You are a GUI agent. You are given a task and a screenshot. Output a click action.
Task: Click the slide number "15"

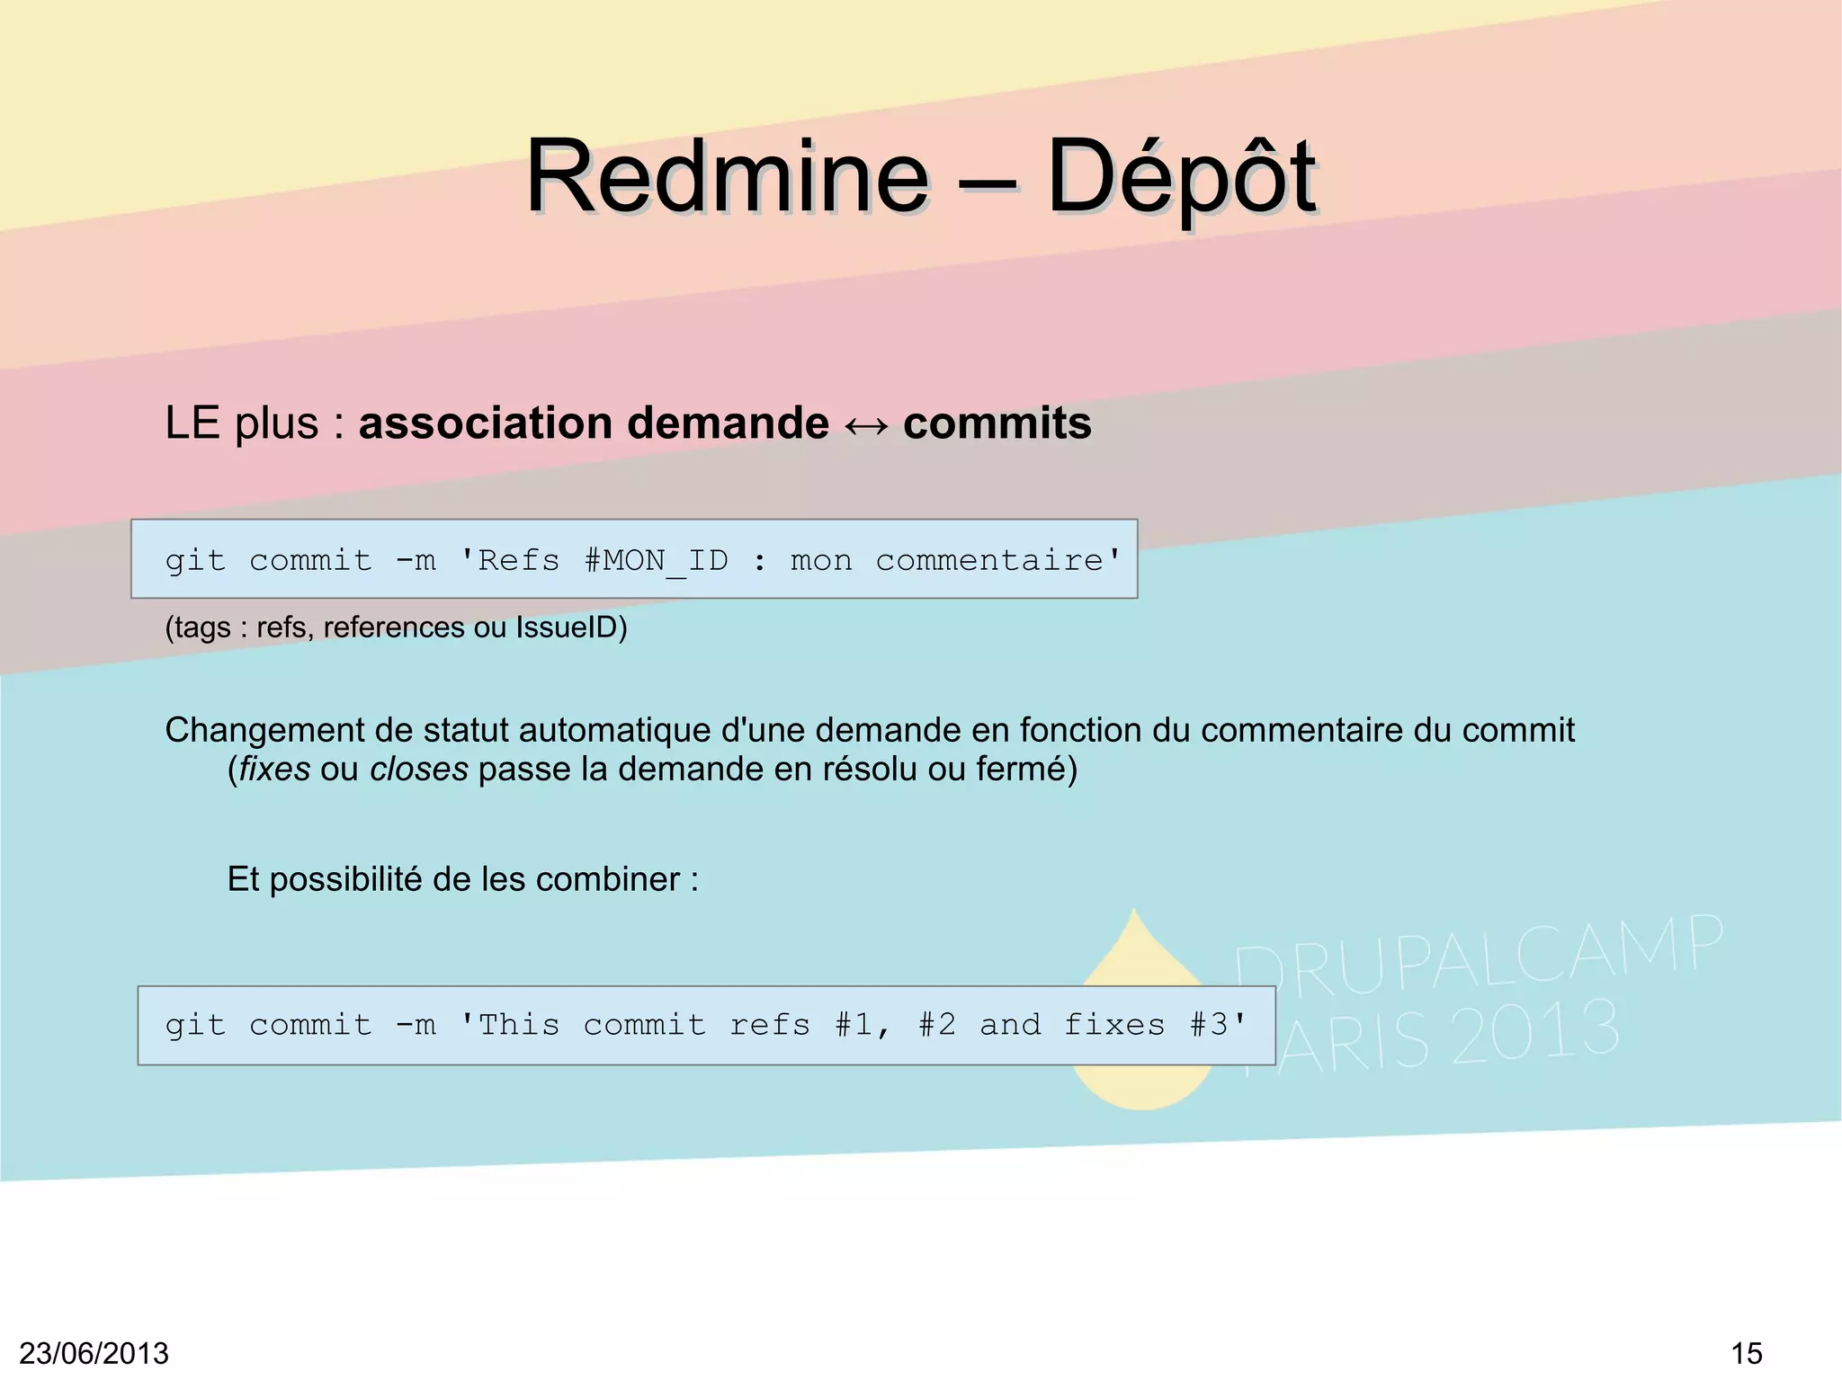[x=1747, y=1353]
